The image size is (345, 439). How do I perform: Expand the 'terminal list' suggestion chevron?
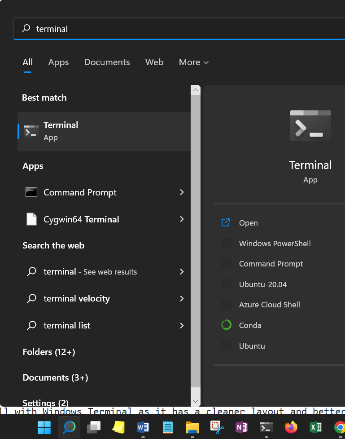[x=182, y=325]
